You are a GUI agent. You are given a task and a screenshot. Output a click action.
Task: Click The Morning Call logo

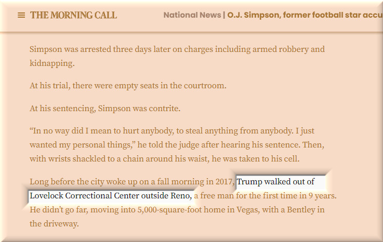pyautogui.click(x=73, y=15)
